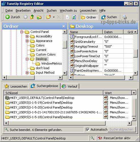Open the Hilfe menu
140x142 pixels.
point(103,10)
